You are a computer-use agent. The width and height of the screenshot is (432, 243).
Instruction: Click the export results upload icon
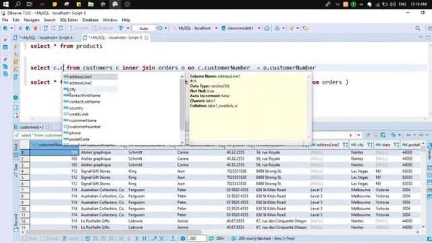coord(173,238)
